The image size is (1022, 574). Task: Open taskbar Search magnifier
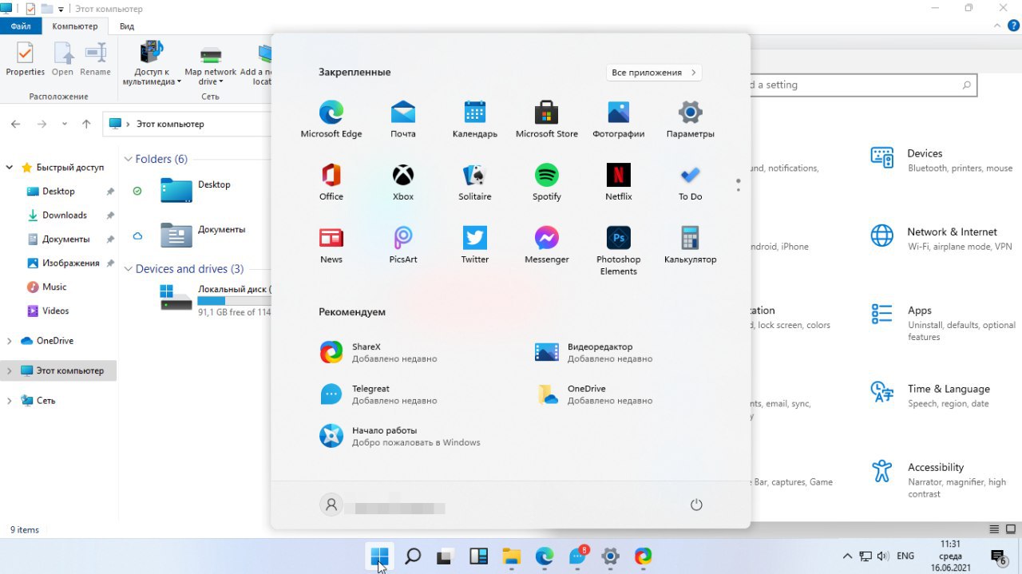(x=413, y=556)
